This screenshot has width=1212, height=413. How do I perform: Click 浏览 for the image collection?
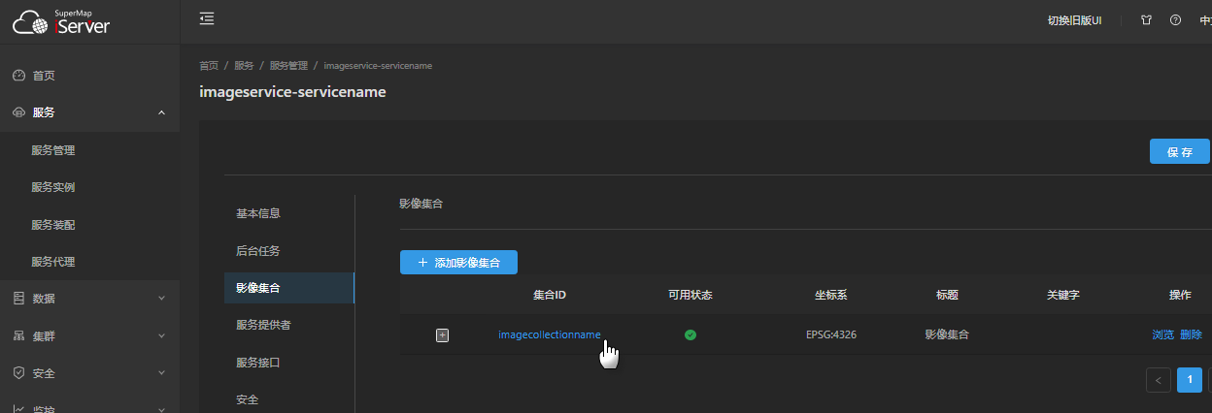click(x=1162, y=334)
